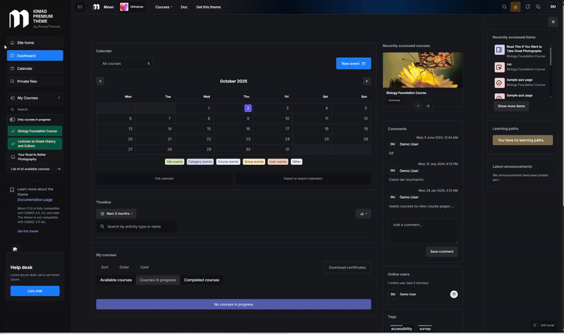Open Private files in the sidebar
564x334 pixels.
(x=27, y=82)
